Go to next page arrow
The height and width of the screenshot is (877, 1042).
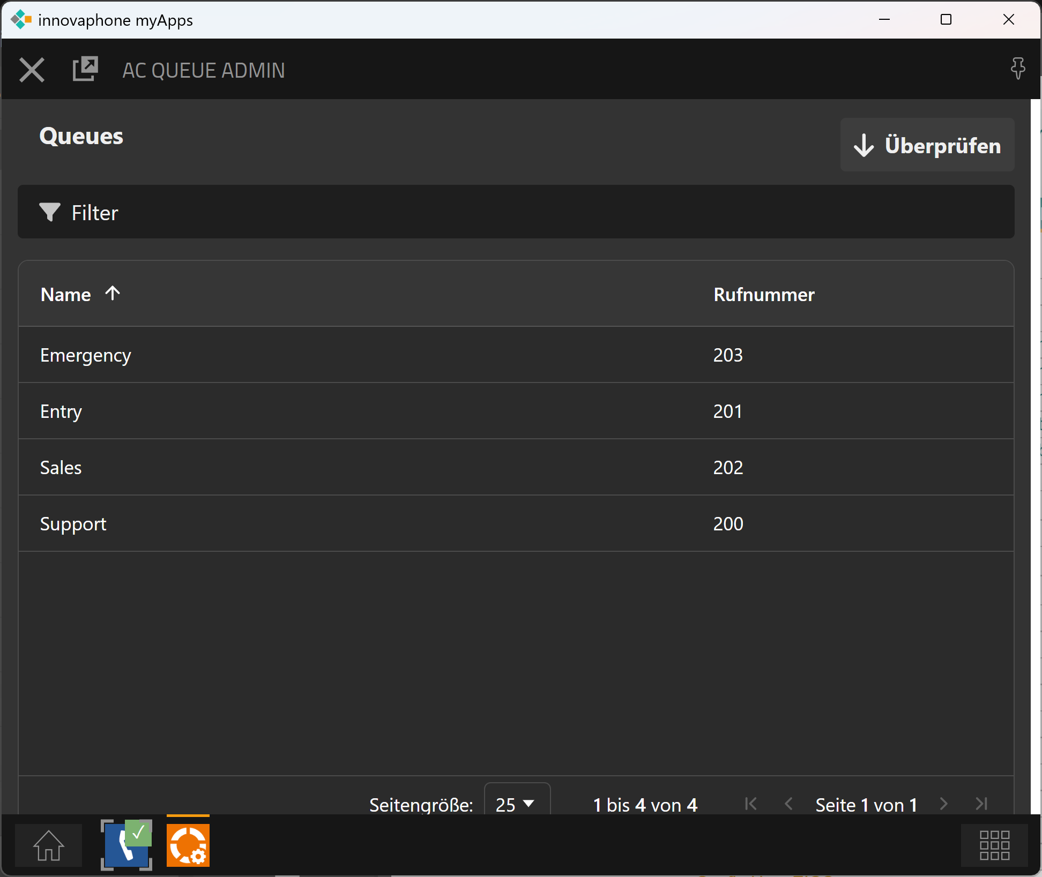pyautogui.click(x=944, y=804)
